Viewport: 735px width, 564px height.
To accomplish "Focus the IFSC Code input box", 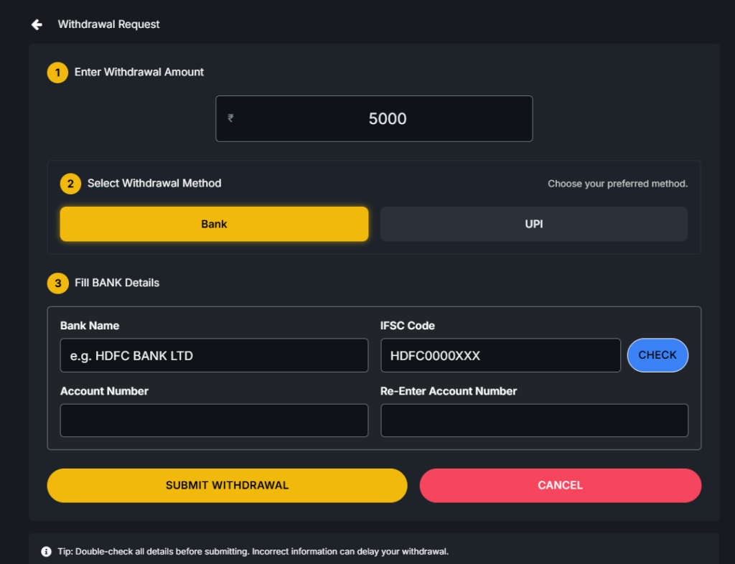I will (500, 355).
